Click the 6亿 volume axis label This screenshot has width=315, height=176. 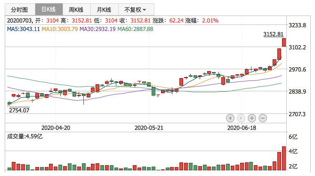[x=293, y=137]
